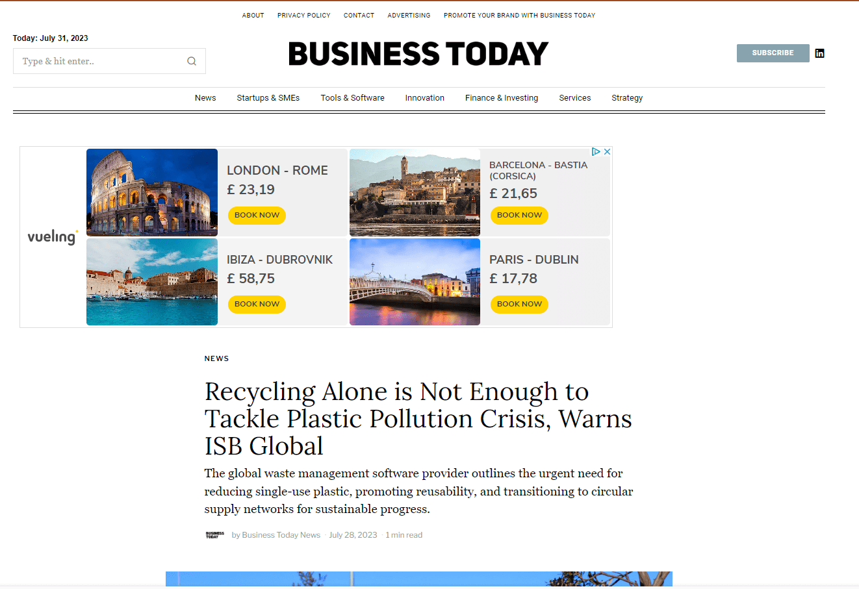This screenshot has height=589, width=859.
Task: Click the article featured image below byline
Action: coord(419,579)
